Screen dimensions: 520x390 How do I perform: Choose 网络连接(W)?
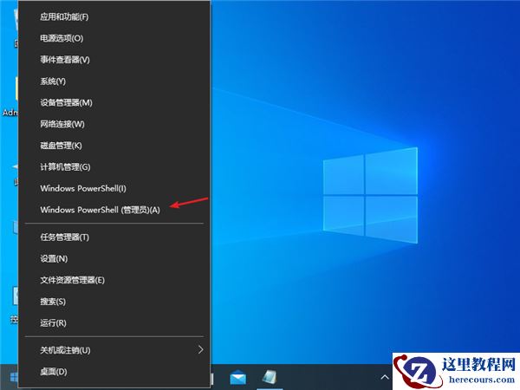tap(114, 124)
